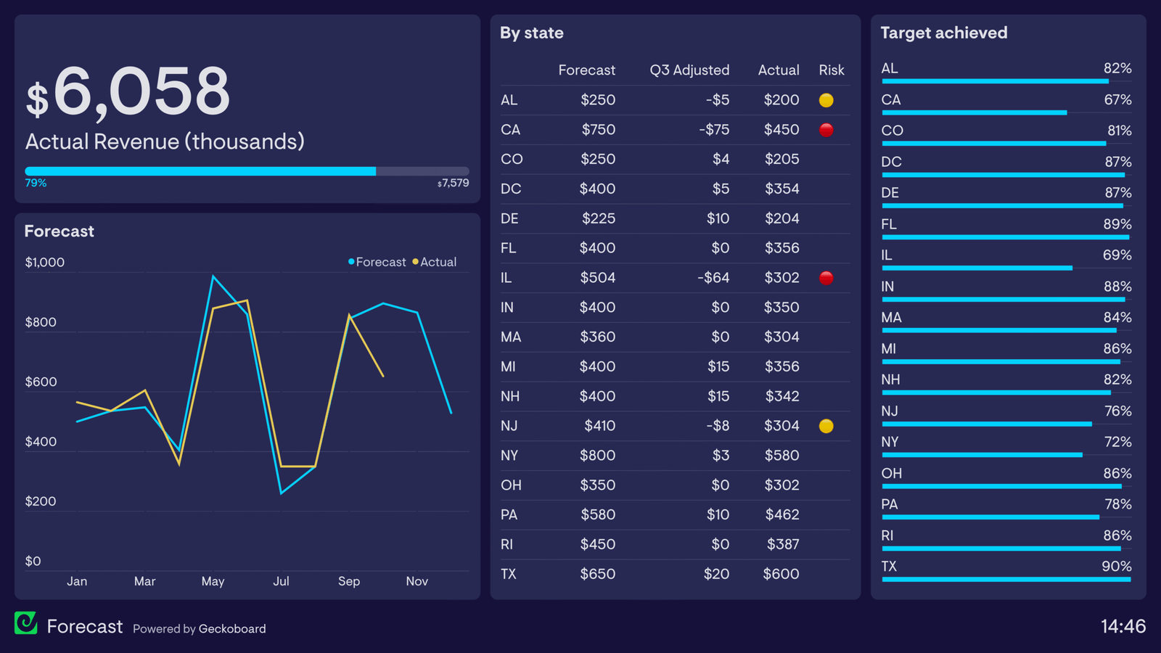Click the $462 actual cell for PA
The width and height of the screenshot is (1161, 653).
[783, 514]
